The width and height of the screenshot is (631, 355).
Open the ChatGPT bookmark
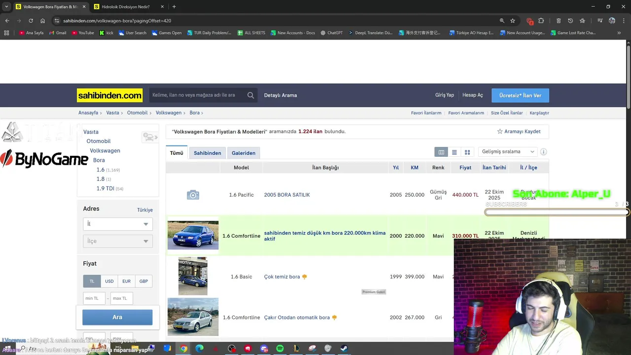point(331,33)
